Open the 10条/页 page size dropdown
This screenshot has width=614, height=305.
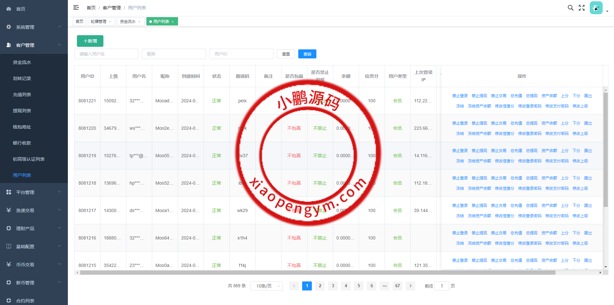266,286
